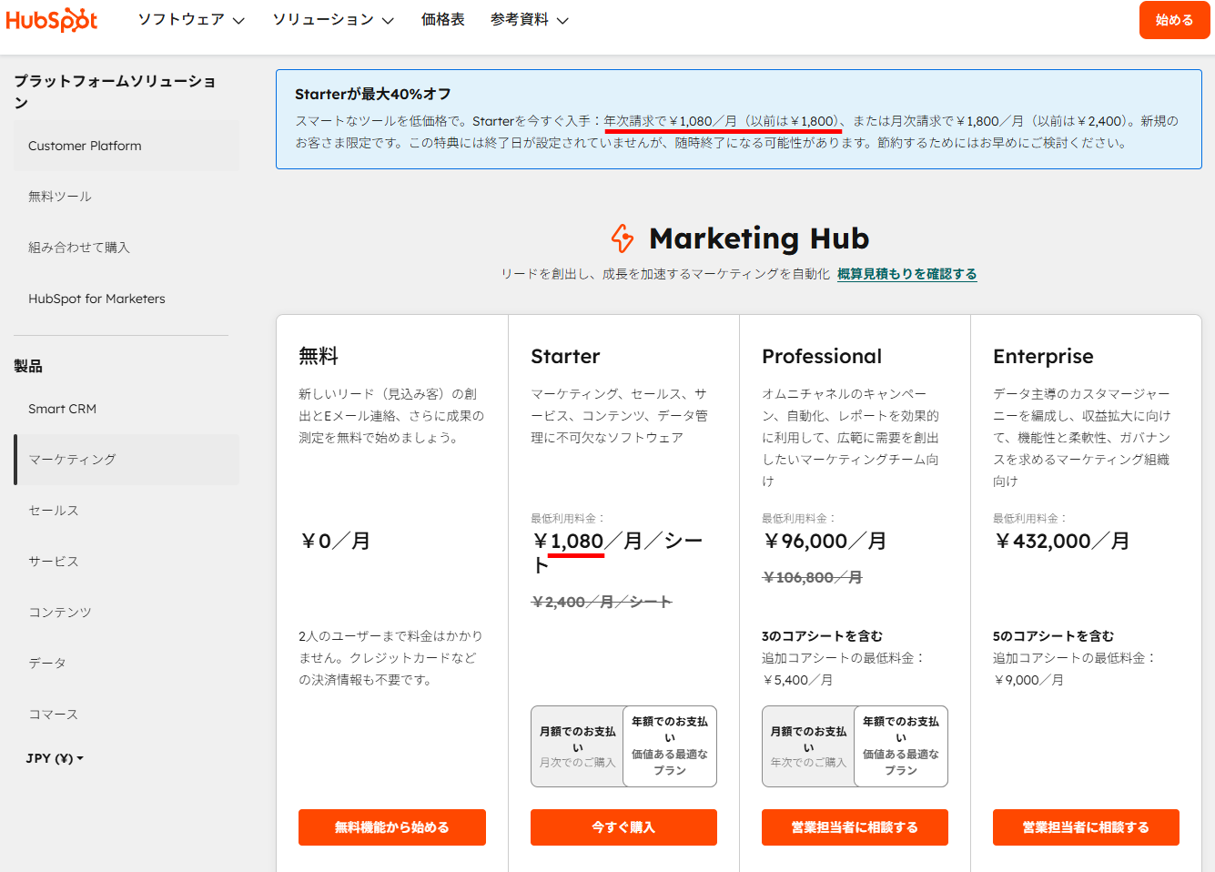Image resolution: width=1215 pixels, height=872 pixels.
Task: Click the ¥0/月 price
Action: point(335,542)
